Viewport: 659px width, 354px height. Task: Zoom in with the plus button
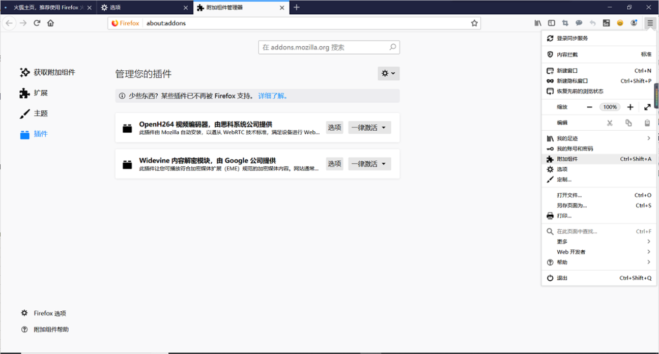click(x=630, y=107)
